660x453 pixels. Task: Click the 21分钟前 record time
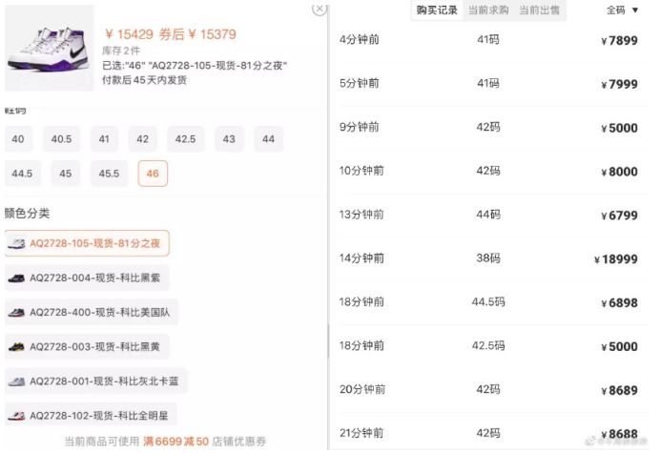pos(361,433)
